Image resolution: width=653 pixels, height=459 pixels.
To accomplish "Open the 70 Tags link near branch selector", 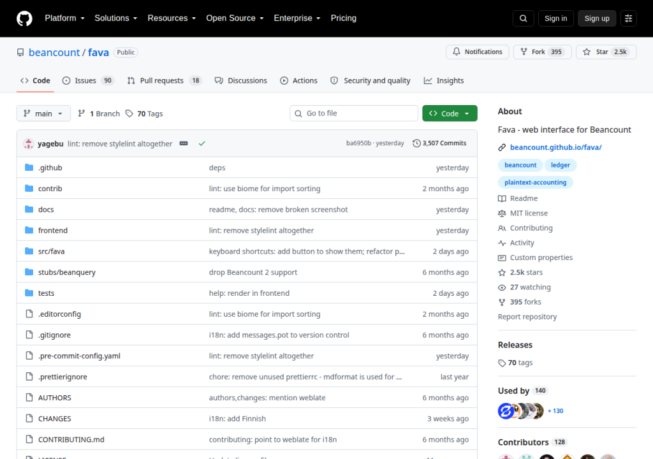I will coord(144,113).
